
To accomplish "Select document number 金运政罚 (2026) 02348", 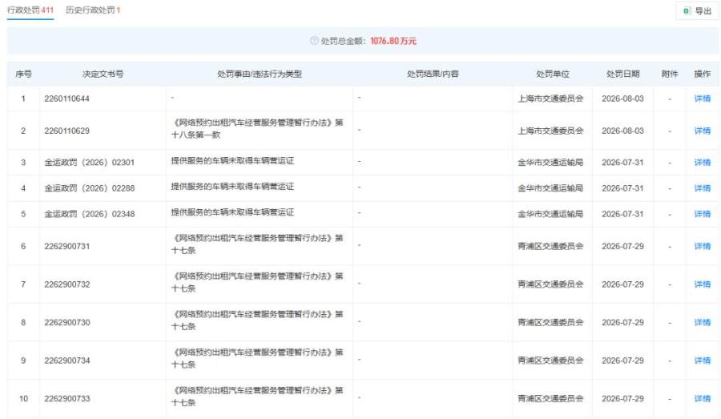I will click(89, 214).
